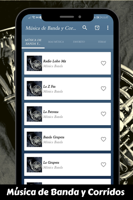Tap the La Patrona station thumbnail
The width and height of the screenshot is (133, 200).
34,114
